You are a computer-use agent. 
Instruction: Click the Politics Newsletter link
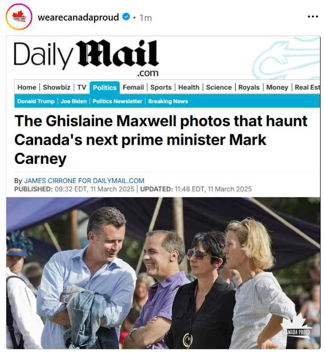[x=118, y=101]
